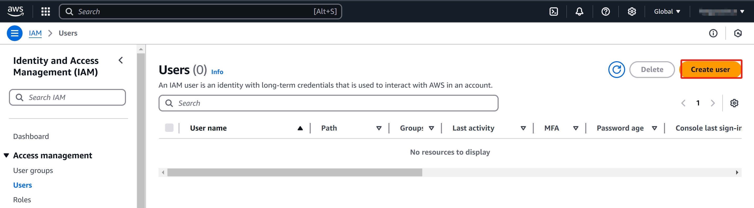Image resolution: width=754 pixels, height=208 pixels.
Task: Select Users in the sidebar
Action: coord(23,185)
